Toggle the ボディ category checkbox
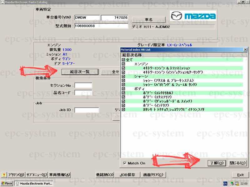 point(123,89)
